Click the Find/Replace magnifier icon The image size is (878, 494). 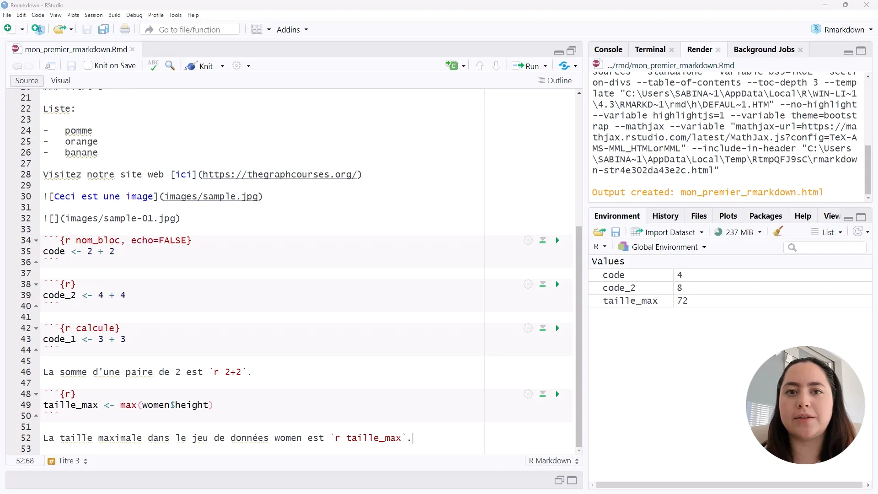point(170,65)
